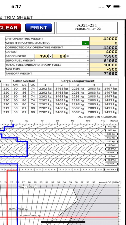
Task: Edit the Dry Operating Weight value 42000
Action: [x=104, y=39]
